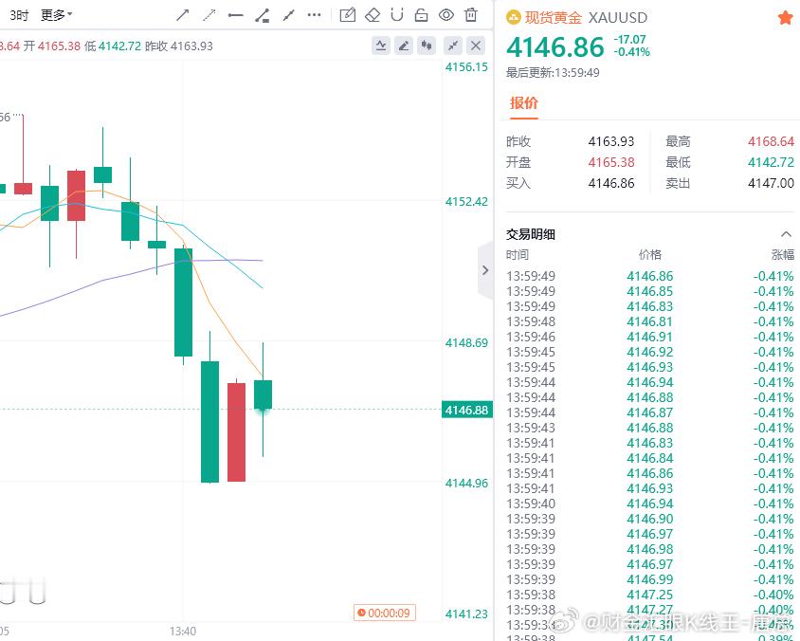The image size is (800, 641).
Task: Click the 00:00:09 countdown button
Action: (385, 613)
